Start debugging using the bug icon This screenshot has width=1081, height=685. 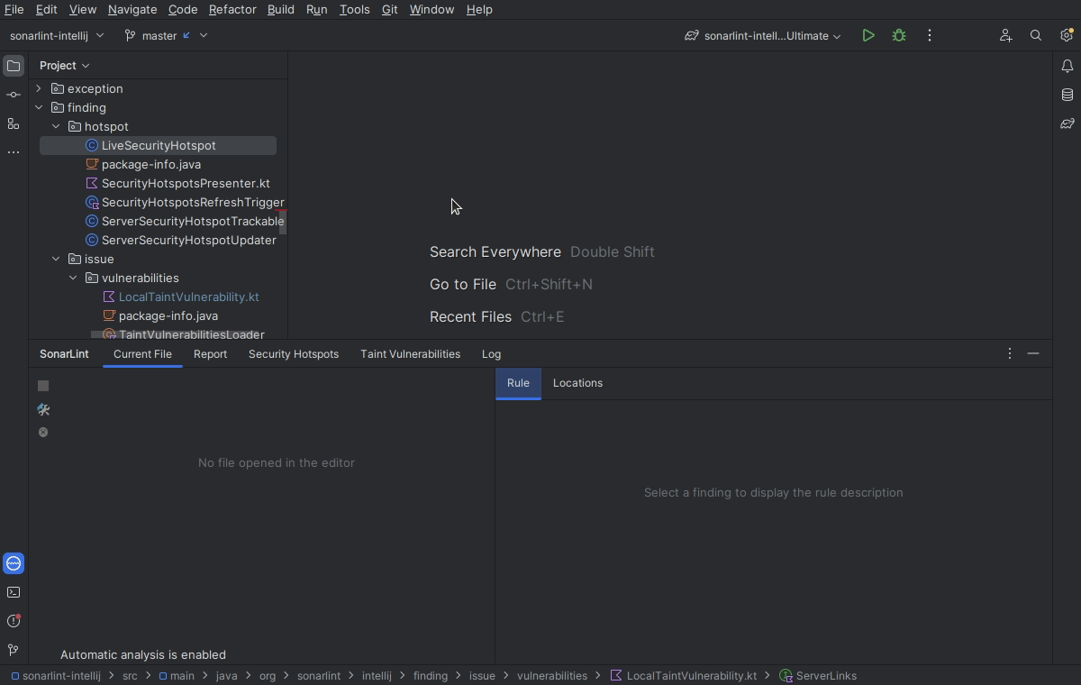(898, 35)
